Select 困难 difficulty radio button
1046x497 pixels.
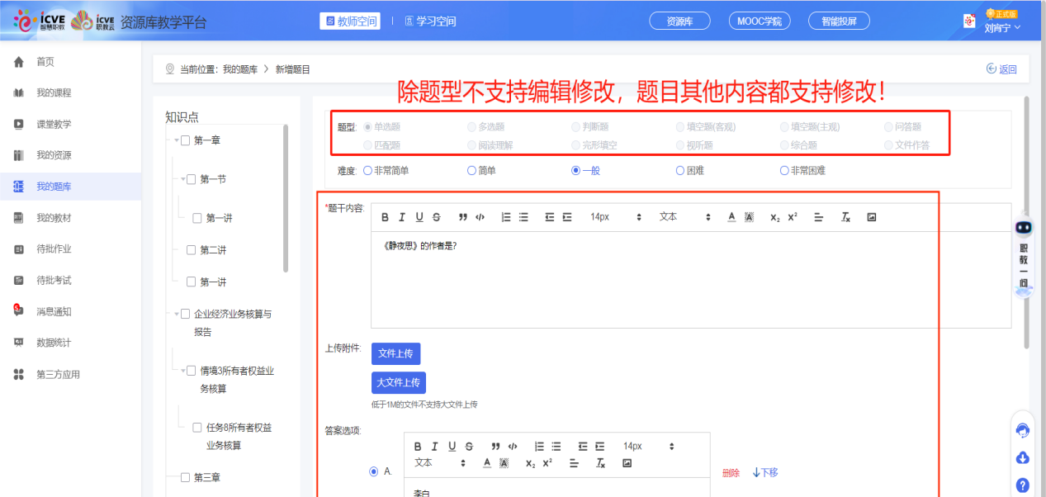(x=680, y=171)
